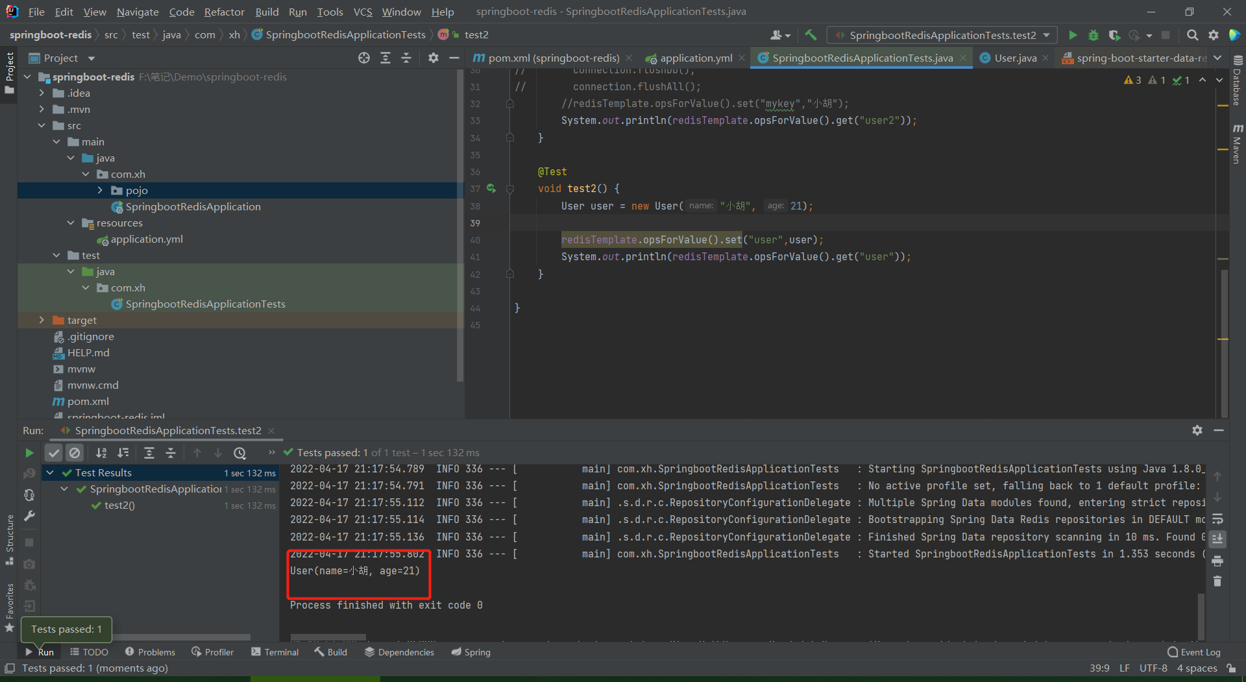Open the Database tool window sidebar
This screenshot has height=682, width=1246.
1238,80
